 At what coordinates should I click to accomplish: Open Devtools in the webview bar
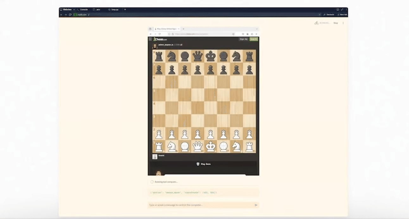pyautogui.click(x=329, y=15)
